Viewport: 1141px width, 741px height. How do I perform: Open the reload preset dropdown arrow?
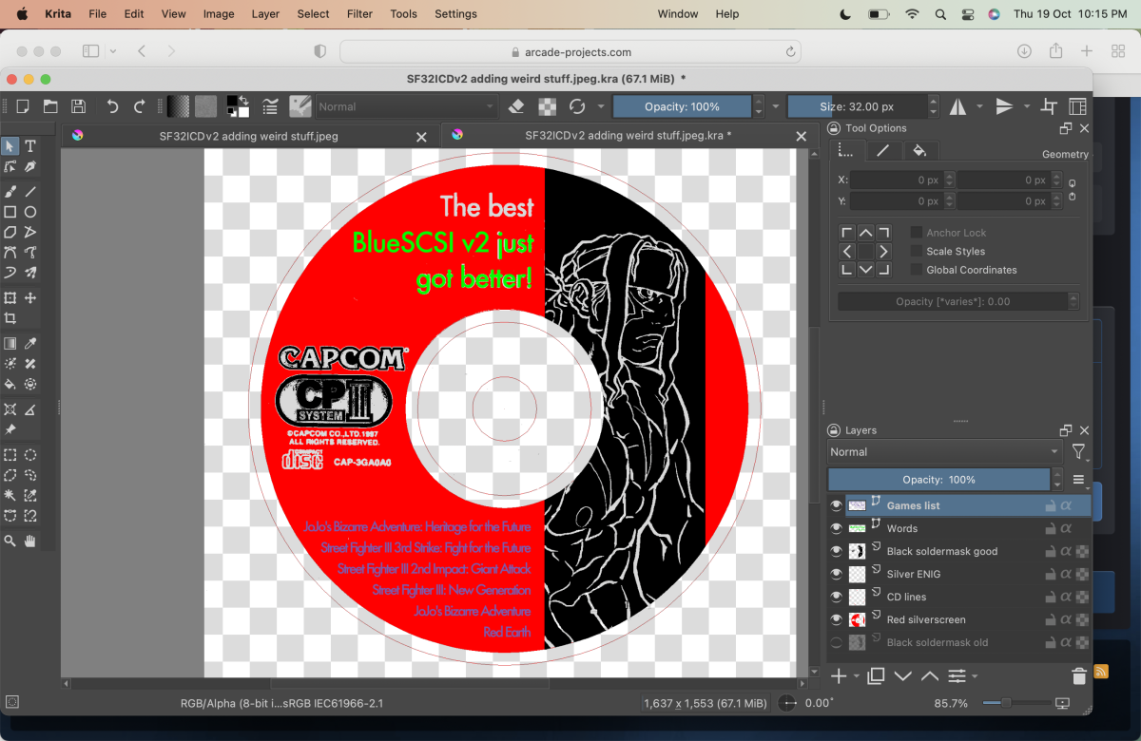click(x=601, y=106)
